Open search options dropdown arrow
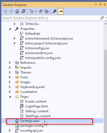The height and width of the screenshot is (133, 107). point(106,18)
